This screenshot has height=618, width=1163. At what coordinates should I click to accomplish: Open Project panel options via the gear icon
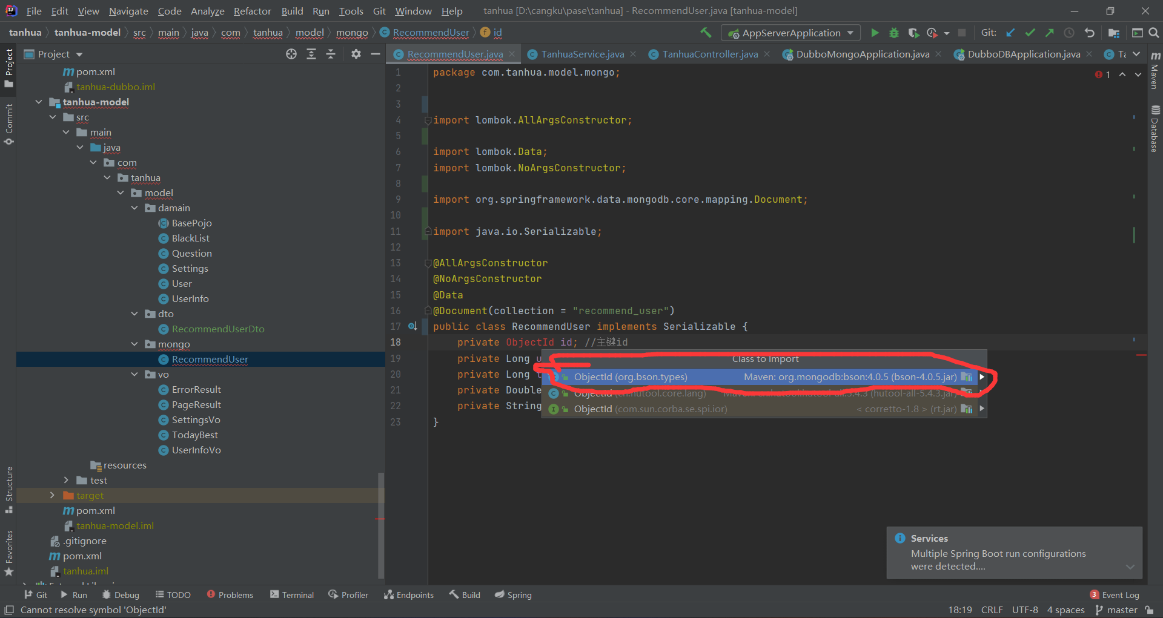tap(356, 54)
